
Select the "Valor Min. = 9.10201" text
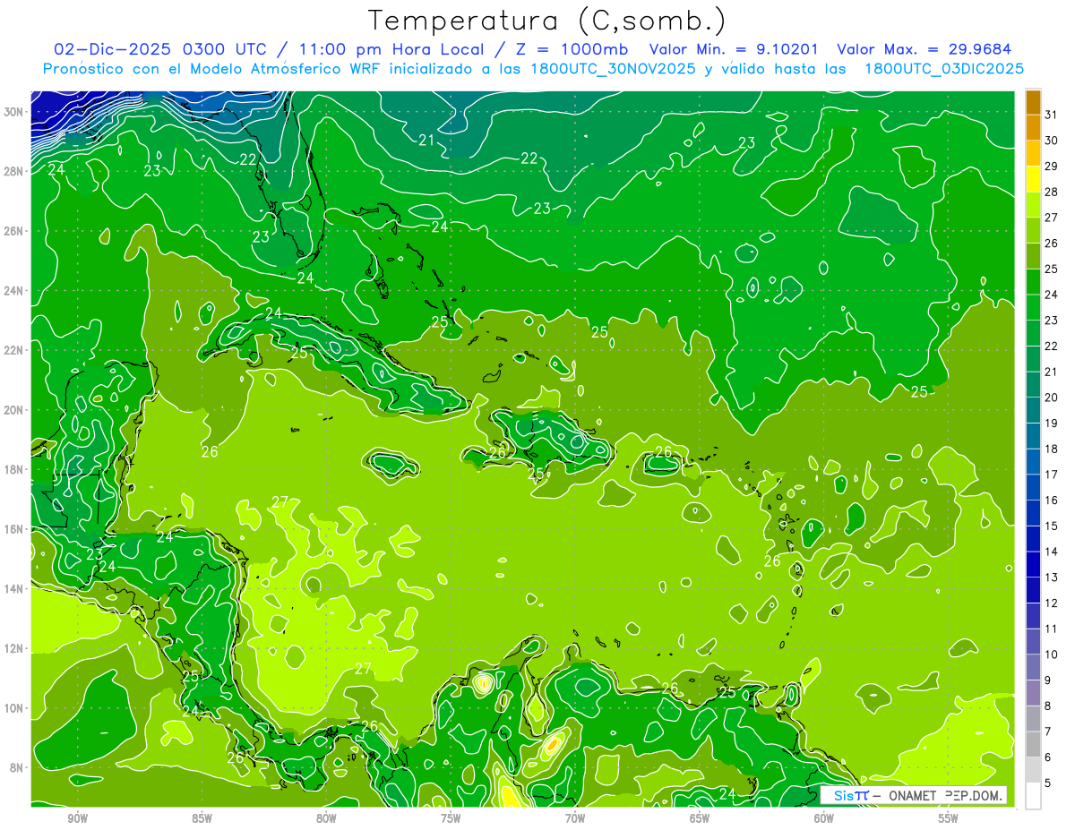(x=735, y=49)
